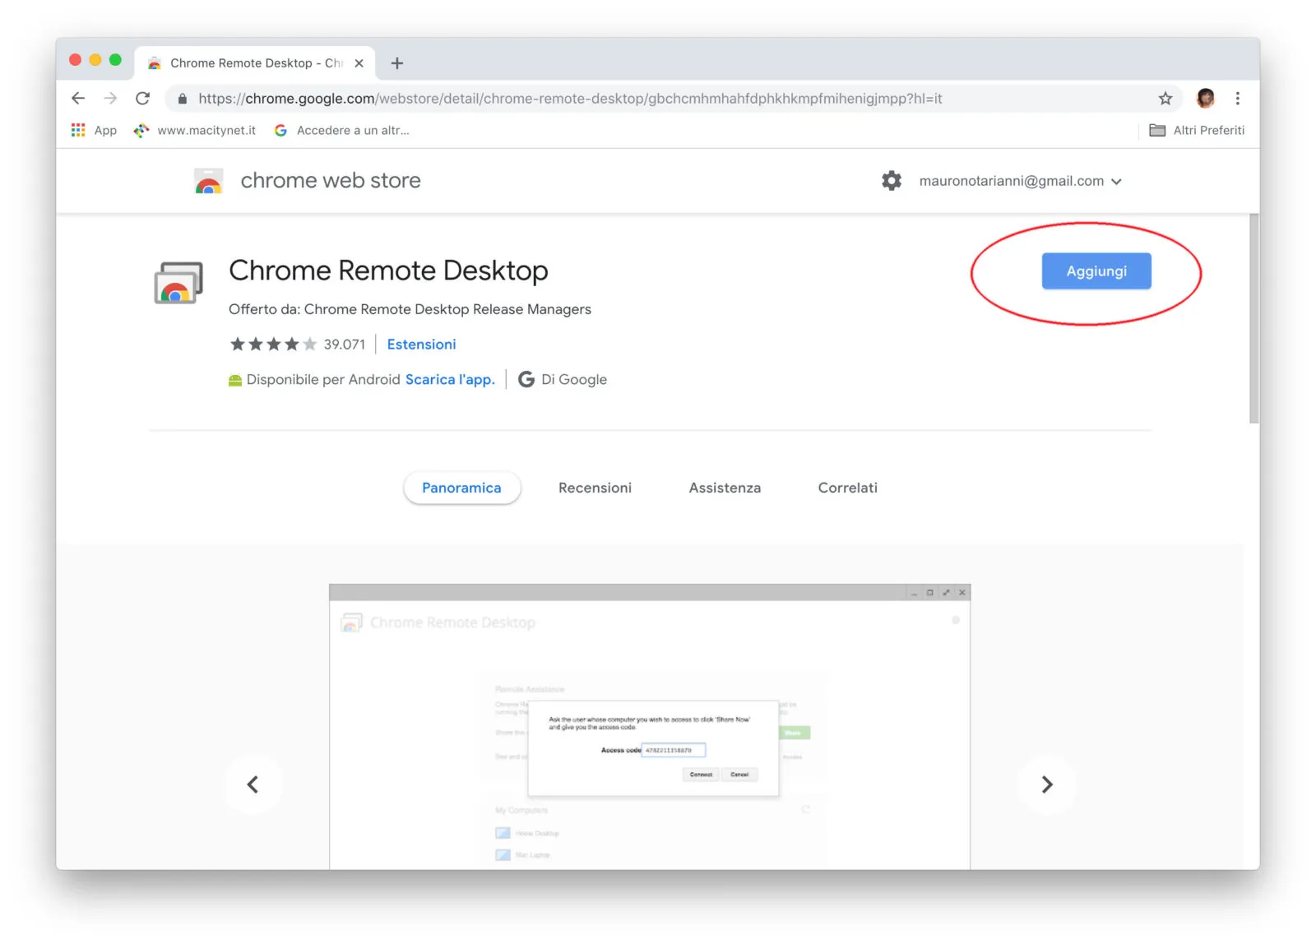Open the Assistenza tab
This screenshot has height=944, width=1316.
[x=724, y=488]
